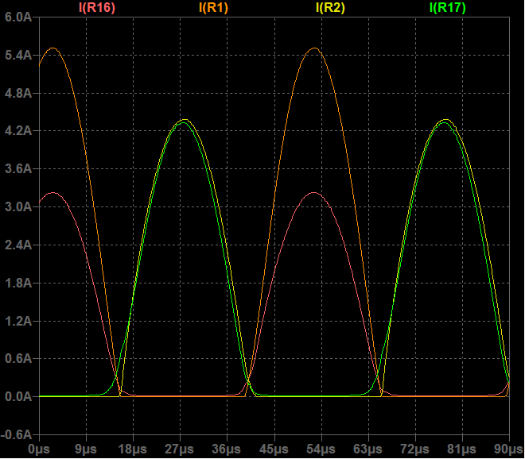This screenshot has height=459, width=525.
Task: Click the 0.0A vertical axis label
Action: 18,397
